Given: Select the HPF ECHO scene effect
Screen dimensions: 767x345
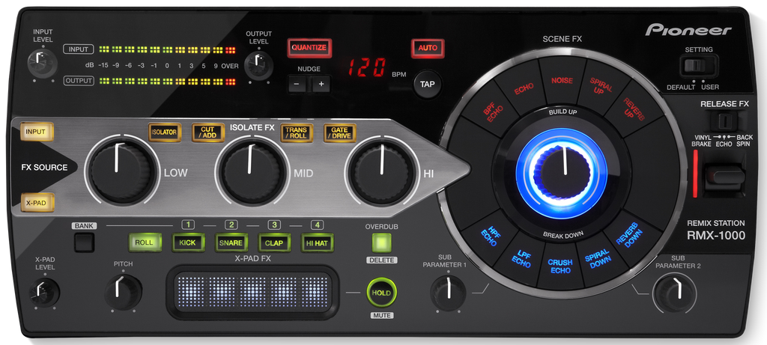Looking at the screenshot, I should 489,236.
